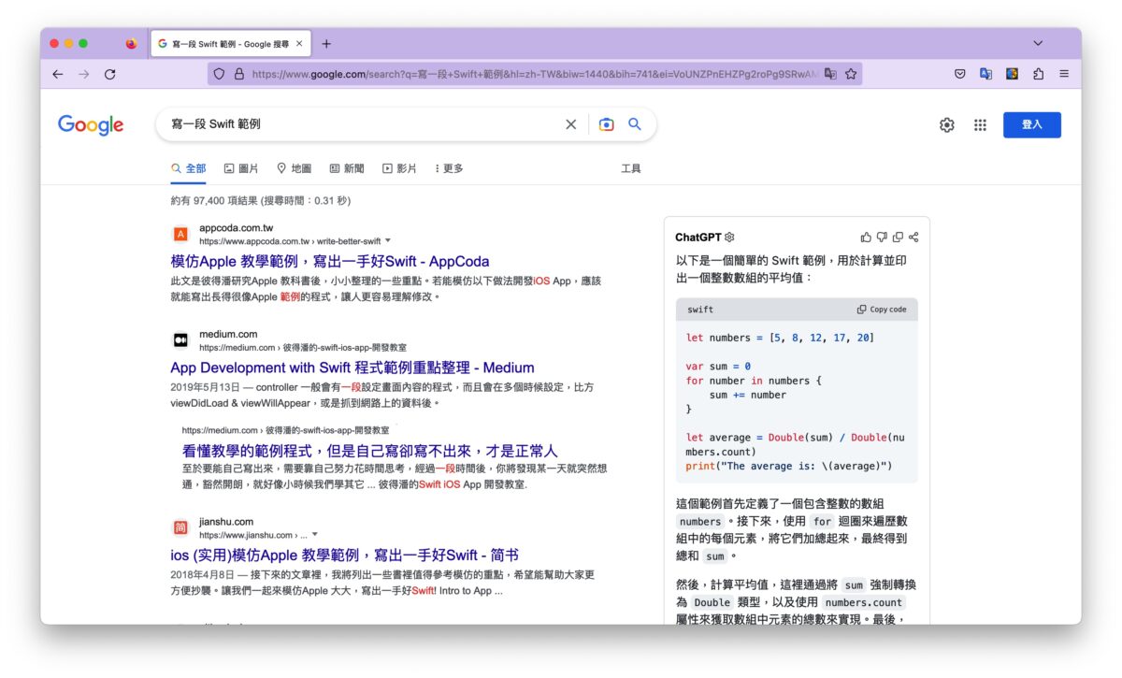Viewport: 1122px width, 678px height.
Task: Switch to the 圖片 images tab
Action: pos(241,168)
